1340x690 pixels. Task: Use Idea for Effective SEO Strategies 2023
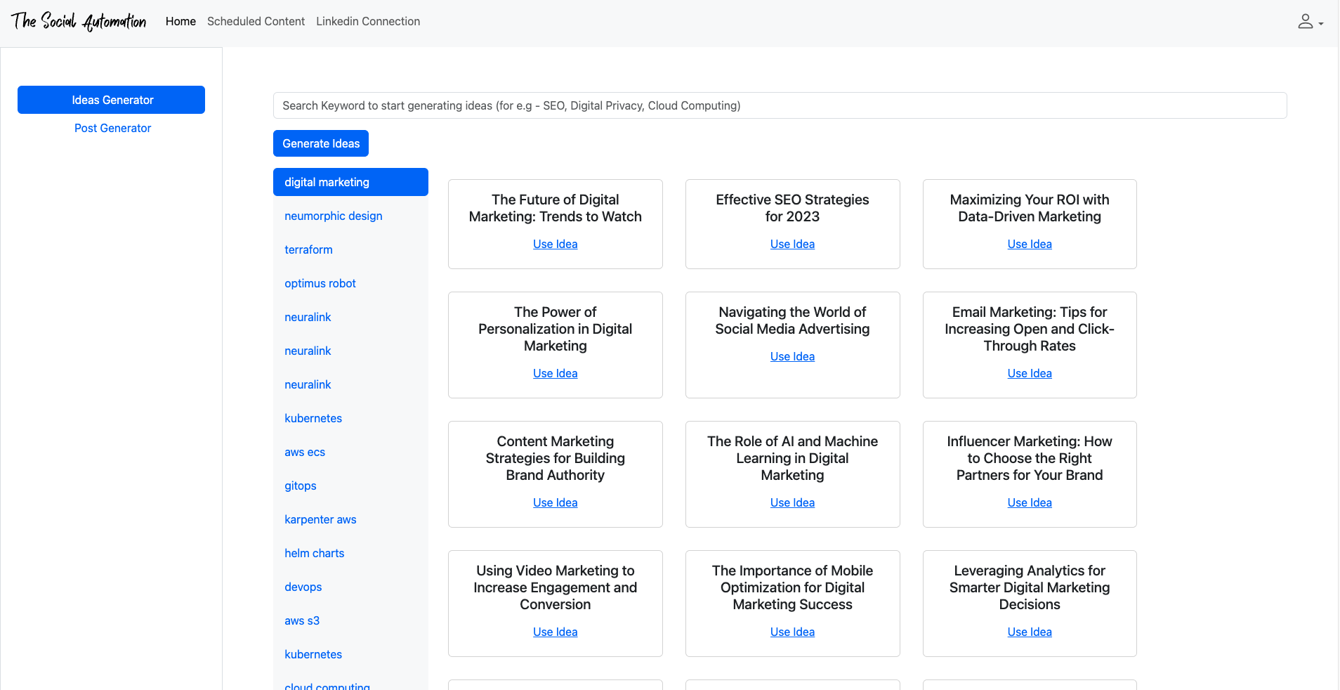pyautogui.click(x=792, y=244)
